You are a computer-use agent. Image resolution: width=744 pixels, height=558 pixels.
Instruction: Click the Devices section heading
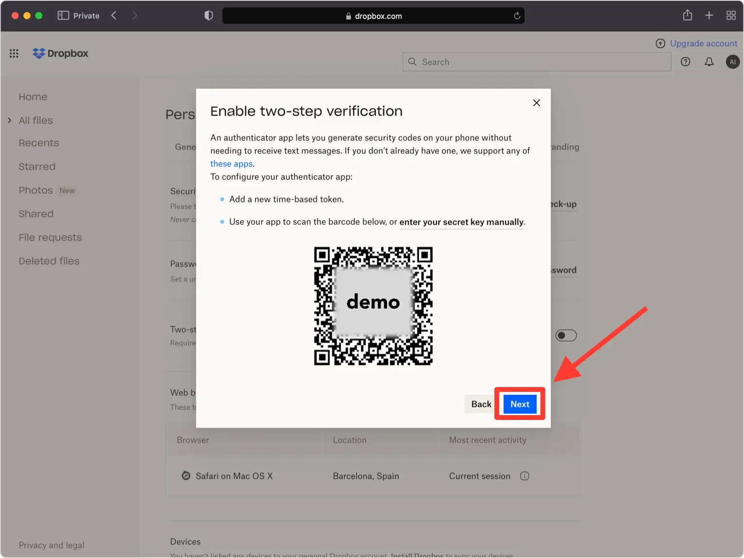[185, 542]
